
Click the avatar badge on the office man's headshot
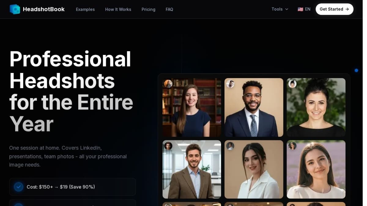point(168,146)
